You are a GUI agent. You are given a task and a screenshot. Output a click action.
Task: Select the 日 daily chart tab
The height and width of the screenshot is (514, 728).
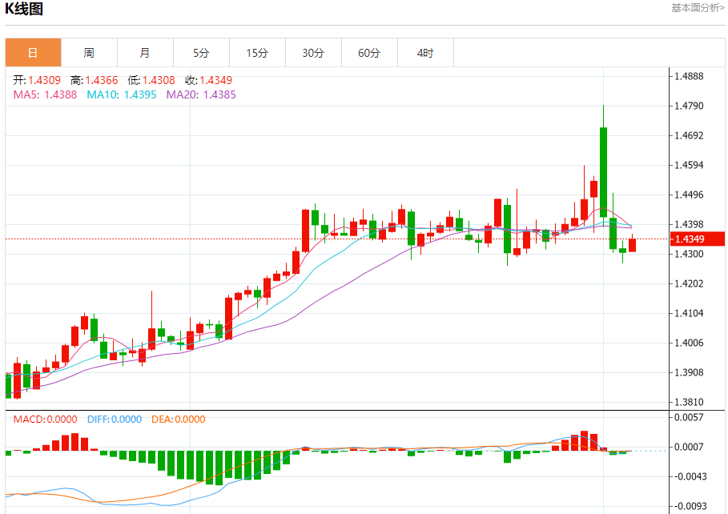pyautogui.click(x=33, y=53)
